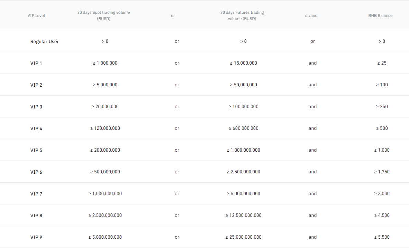This screenshot has height=249, width=409.
Task: Click the "and" cell in the VIP 9 row
Action: (x=312, y=237)
